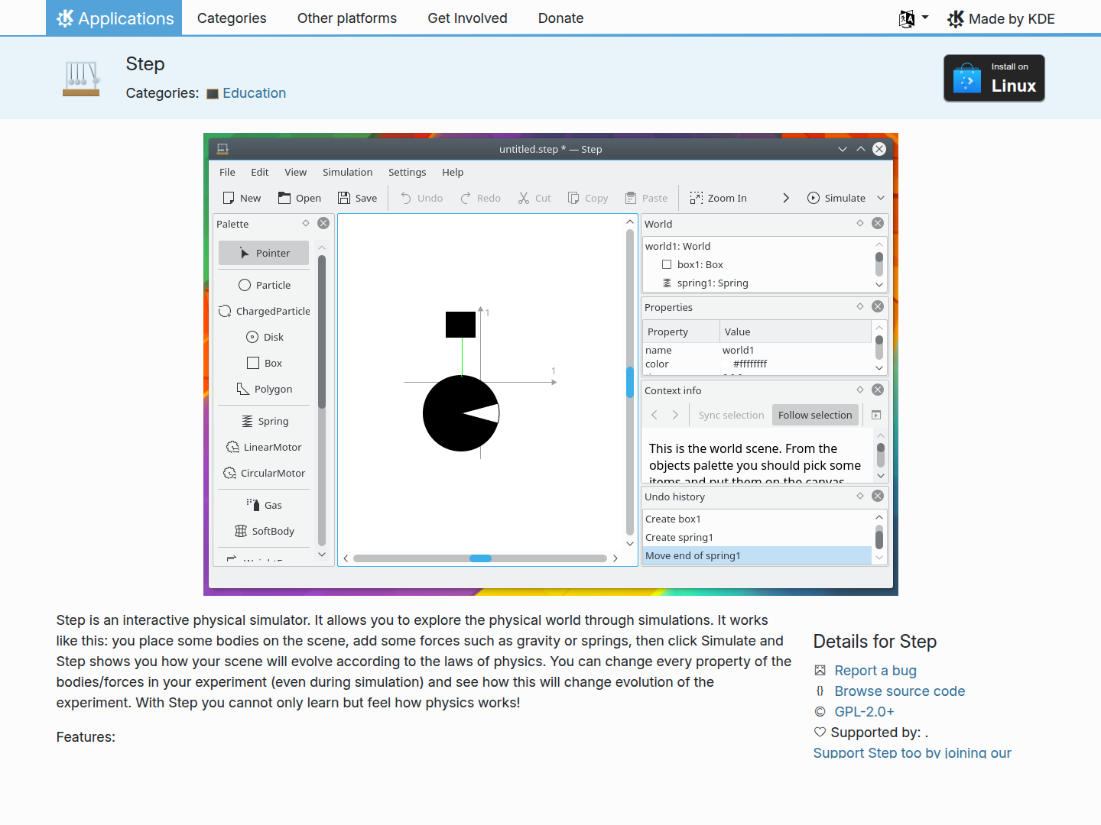The image size is (1101, 825).
Task: Select the Pointer tool in the Palette
Action: pyautogui.click(x=264, y=253)
